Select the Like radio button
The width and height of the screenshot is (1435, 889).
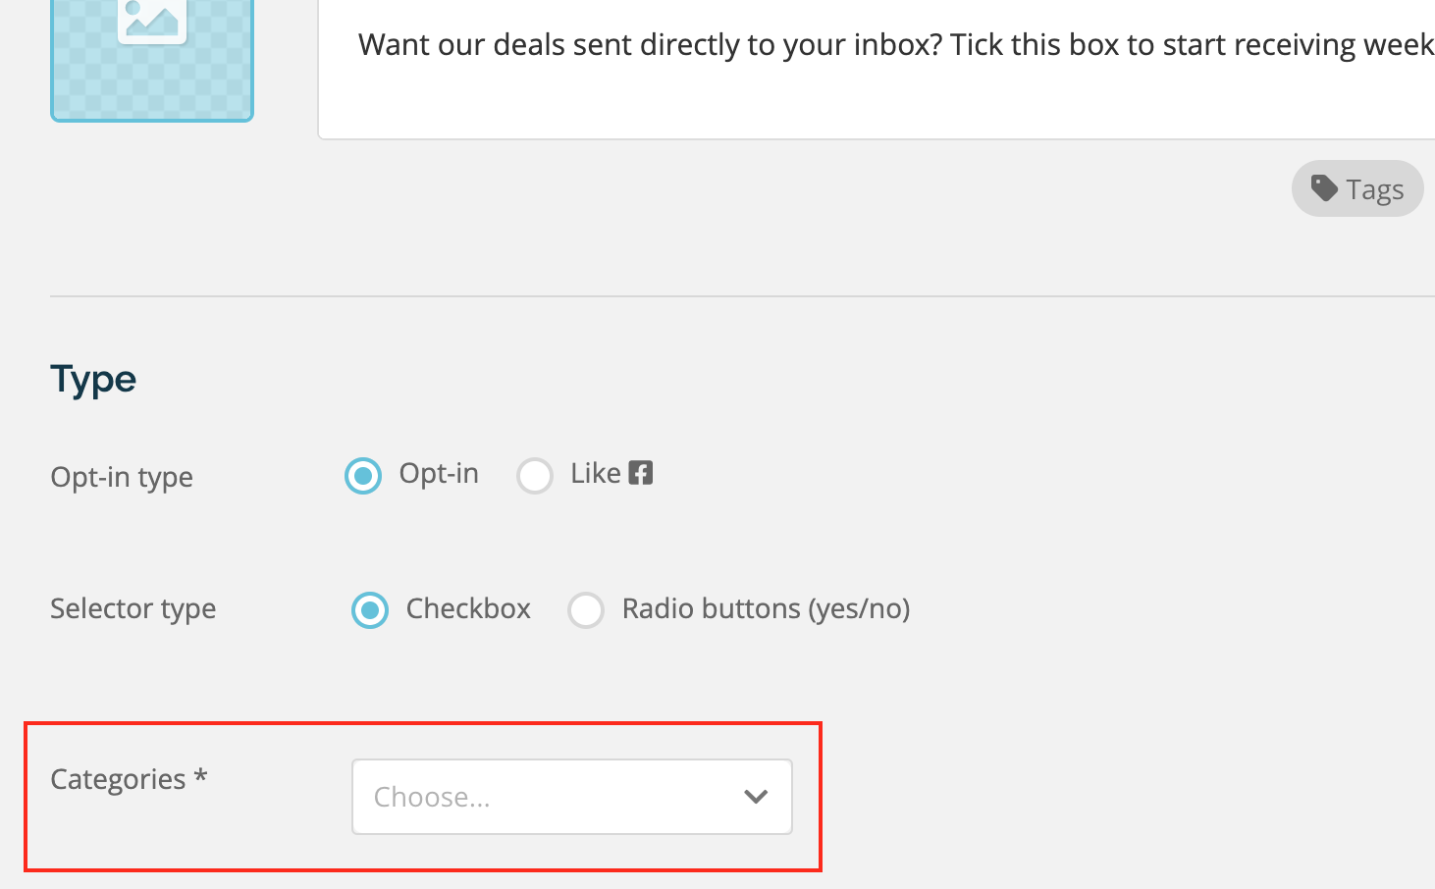[535, 476]
